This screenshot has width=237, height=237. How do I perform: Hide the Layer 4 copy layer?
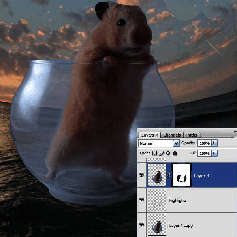pyautogui.click(x=142, y=225)
